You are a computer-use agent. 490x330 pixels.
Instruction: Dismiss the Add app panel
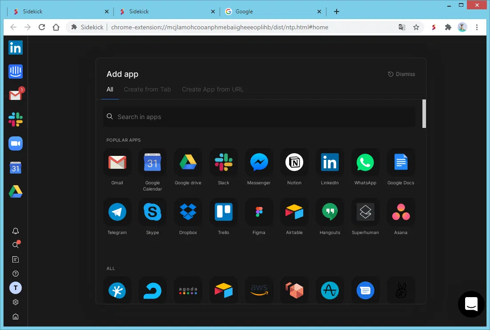click(x=402, y=74)
